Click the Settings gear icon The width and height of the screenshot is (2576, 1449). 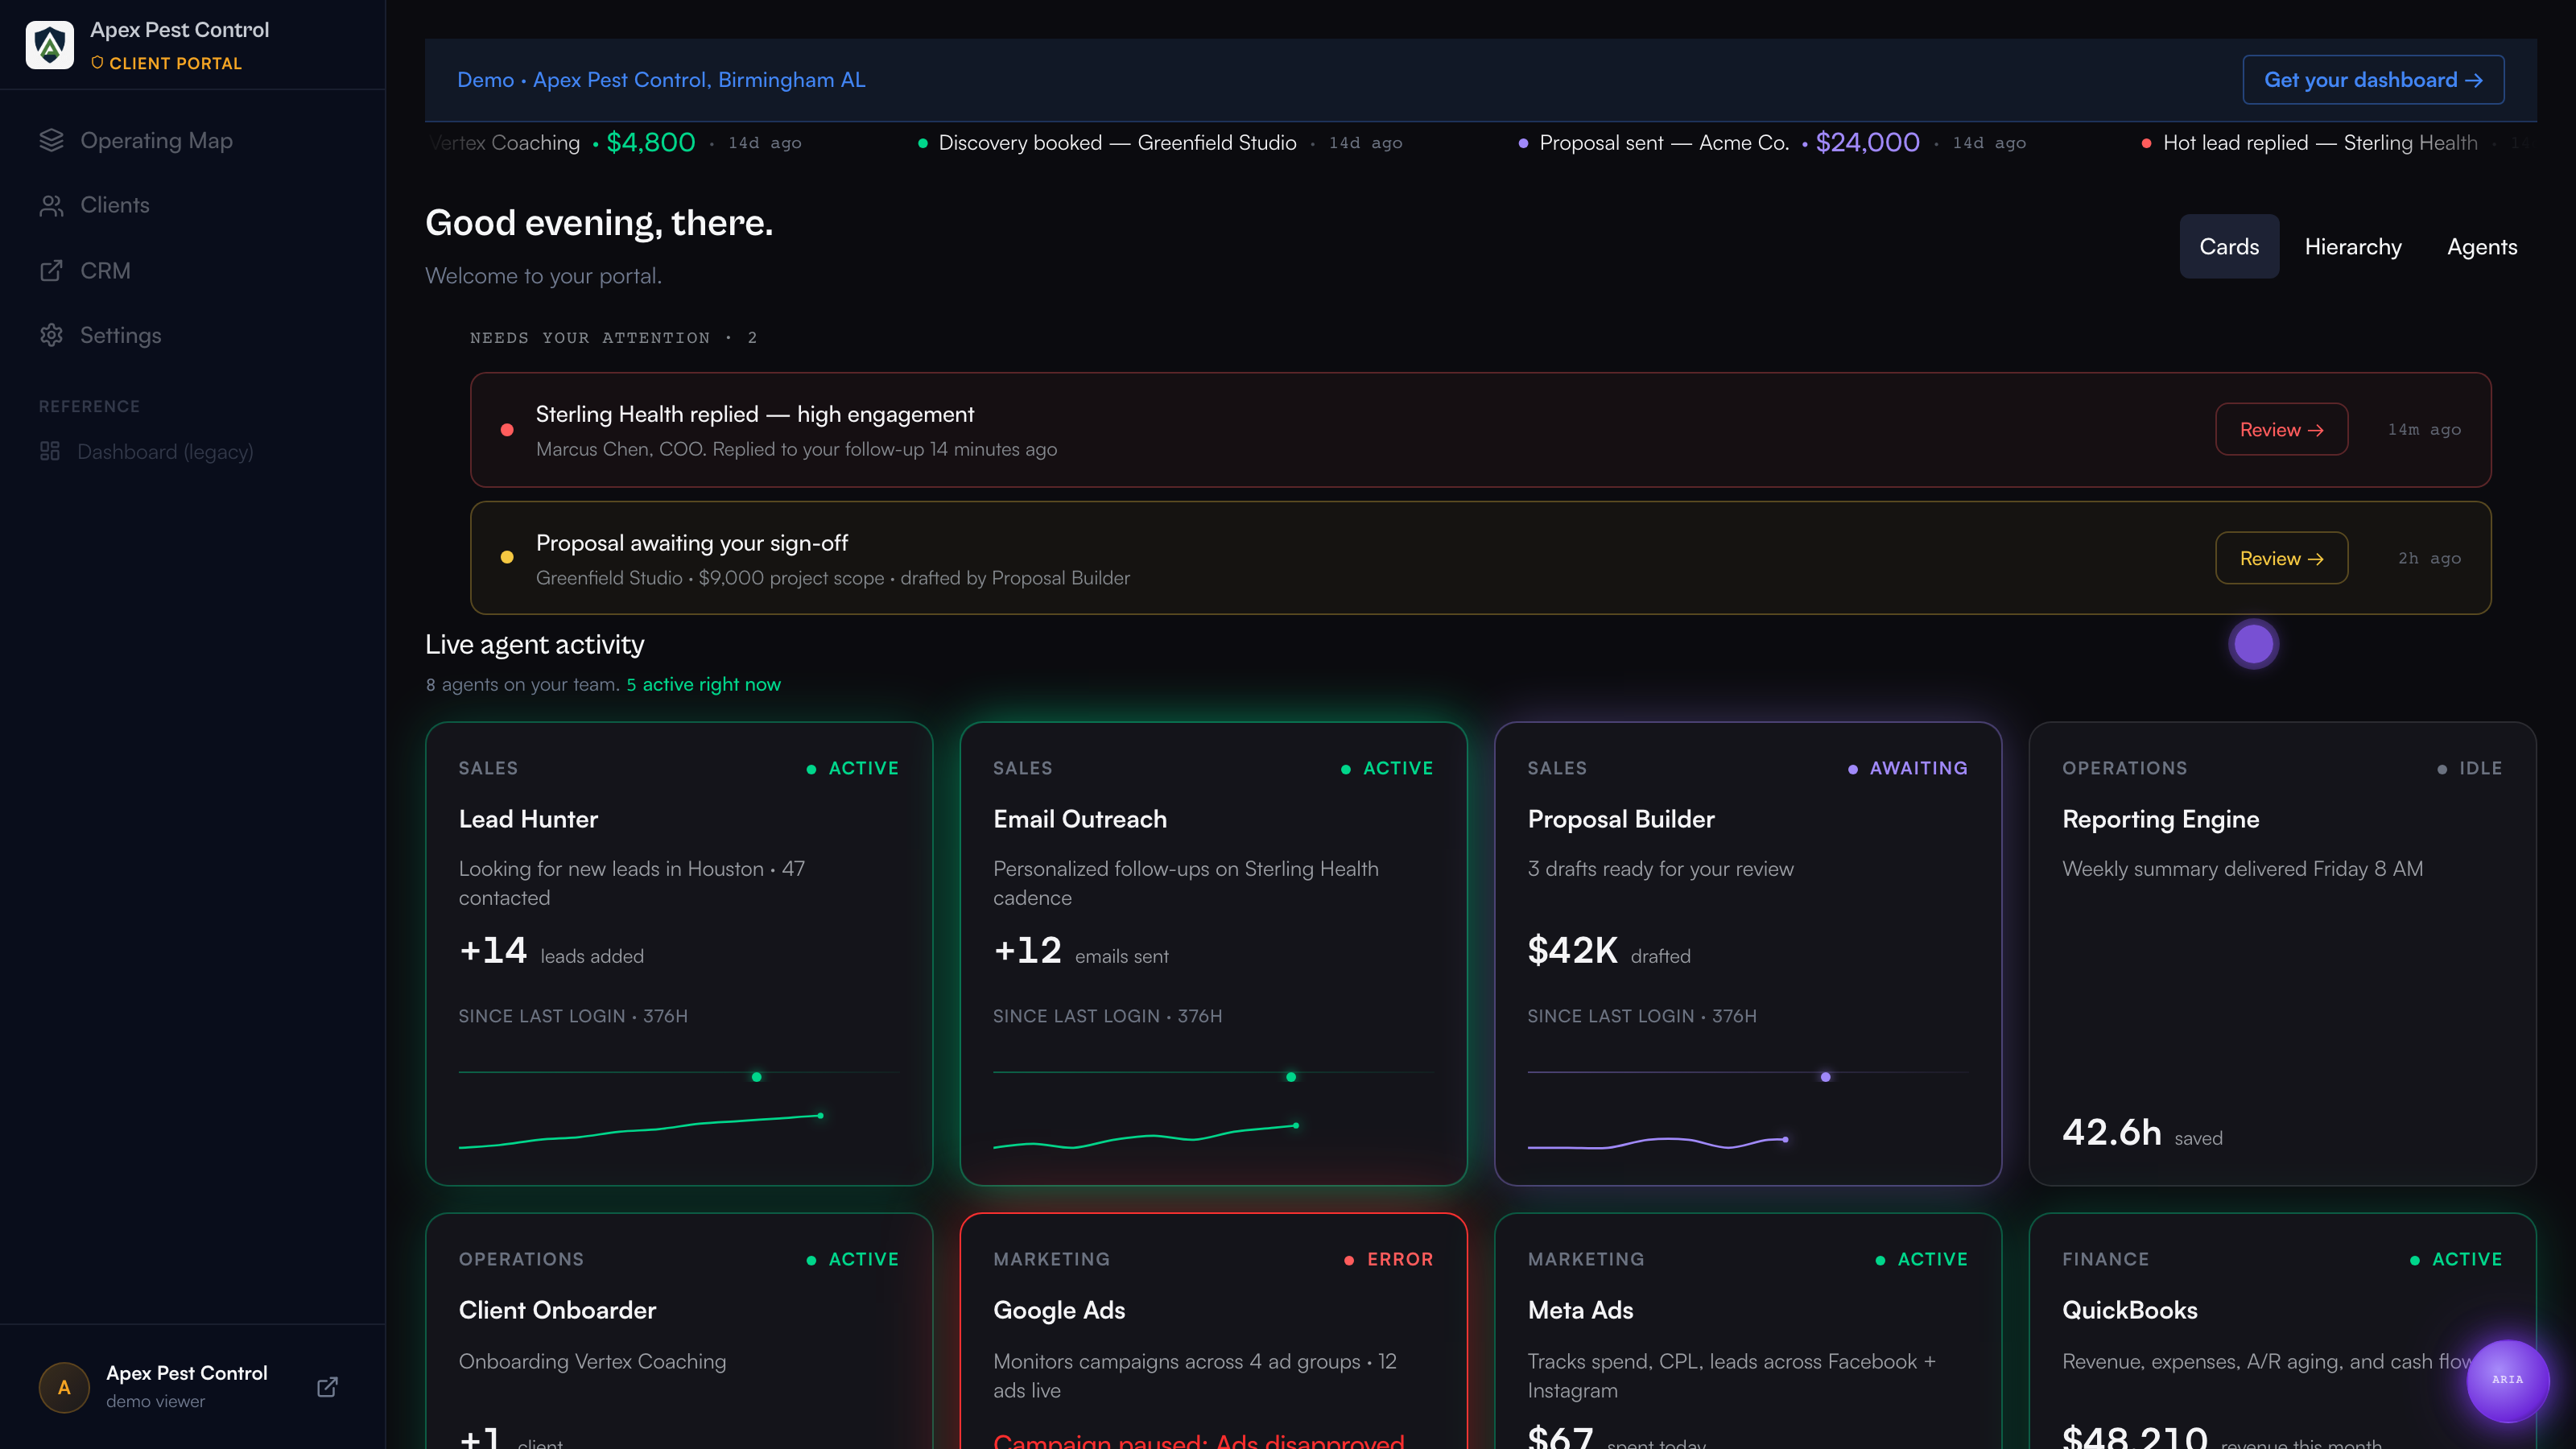click(x=51, y=335)
